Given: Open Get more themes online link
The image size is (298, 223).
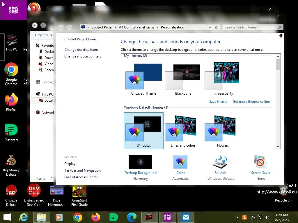Looking at the screenshot, I should pyautogui.click(x=251, y=102).
